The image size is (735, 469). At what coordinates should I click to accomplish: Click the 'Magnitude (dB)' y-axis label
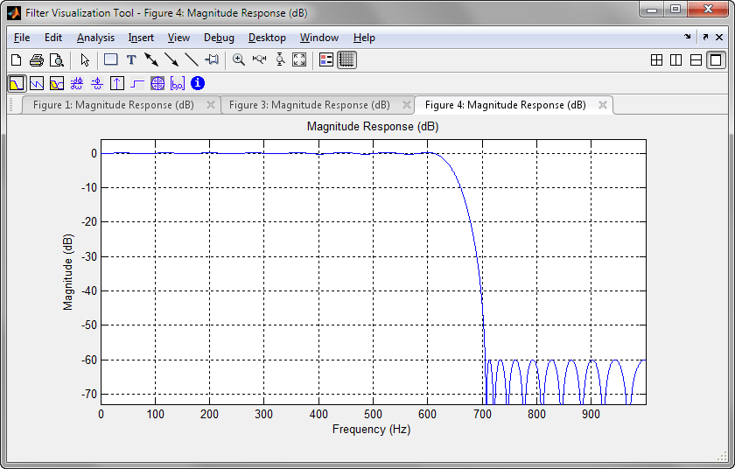tap(68, 272)
